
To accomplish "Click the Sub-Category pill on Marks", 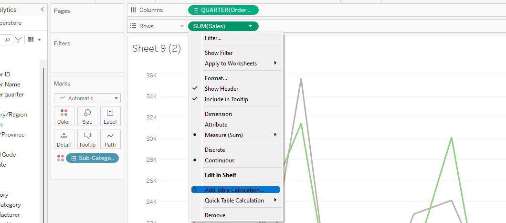I will pyautogui.click(x=92, y=158).
